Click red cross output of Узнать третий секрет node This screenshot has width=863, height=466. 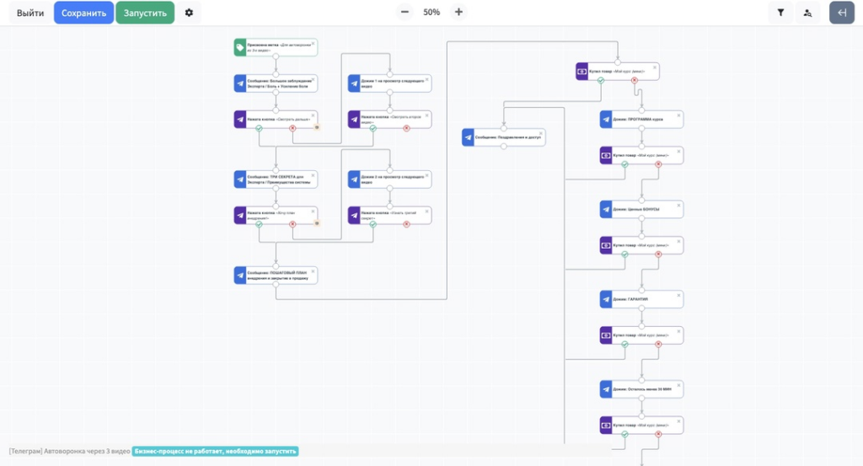pyautogui.click(x=406, y=224)
